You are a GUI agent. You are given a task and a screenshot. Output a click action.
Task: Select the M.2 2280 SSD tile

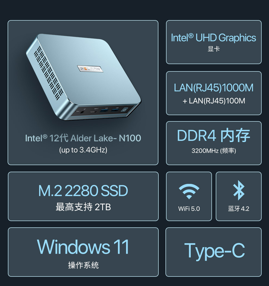point(83,196)
